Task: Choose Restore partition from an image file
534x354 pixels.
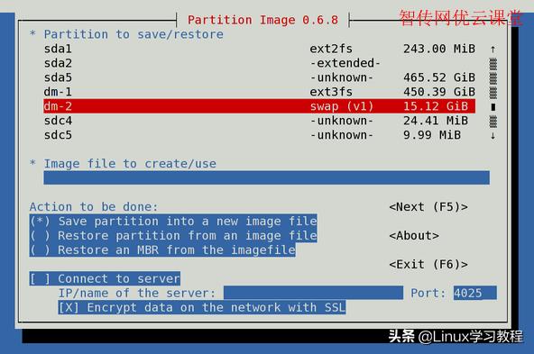Action: pos(173,236)
